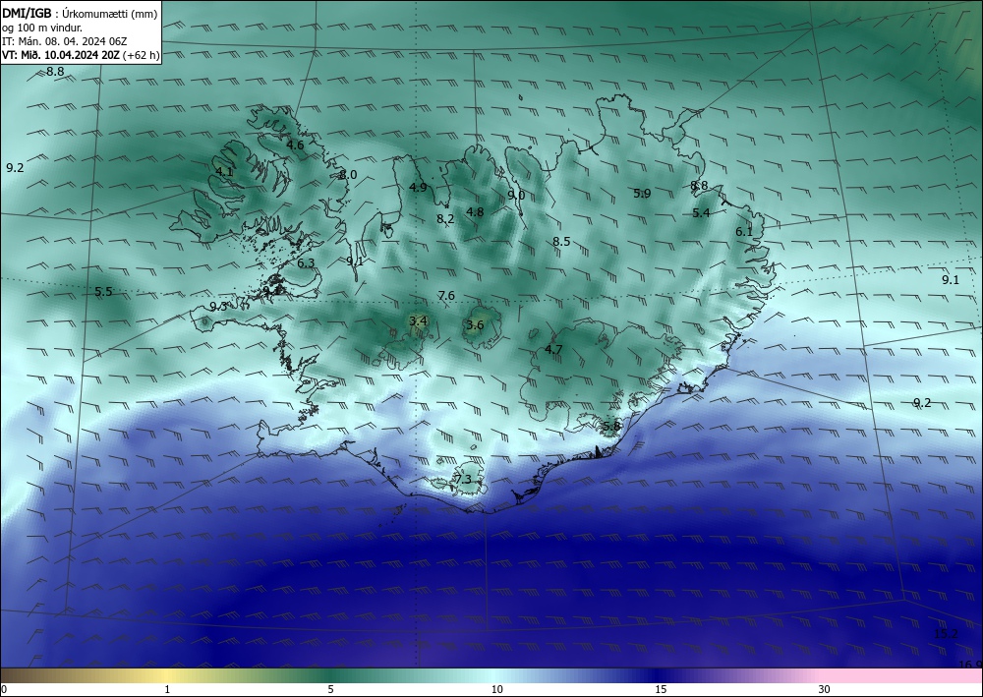Select the VT: Mið. 10.04.2024 20Z line
The width and height of the screenshot is (983, 697).
coord(81,55)
